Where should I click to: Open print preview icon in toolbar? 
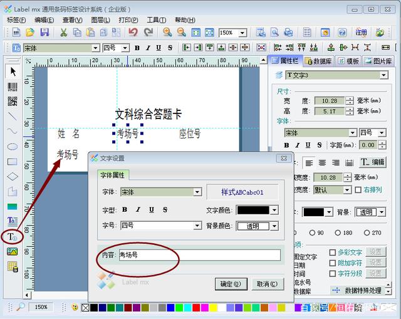tap(274, 32)
